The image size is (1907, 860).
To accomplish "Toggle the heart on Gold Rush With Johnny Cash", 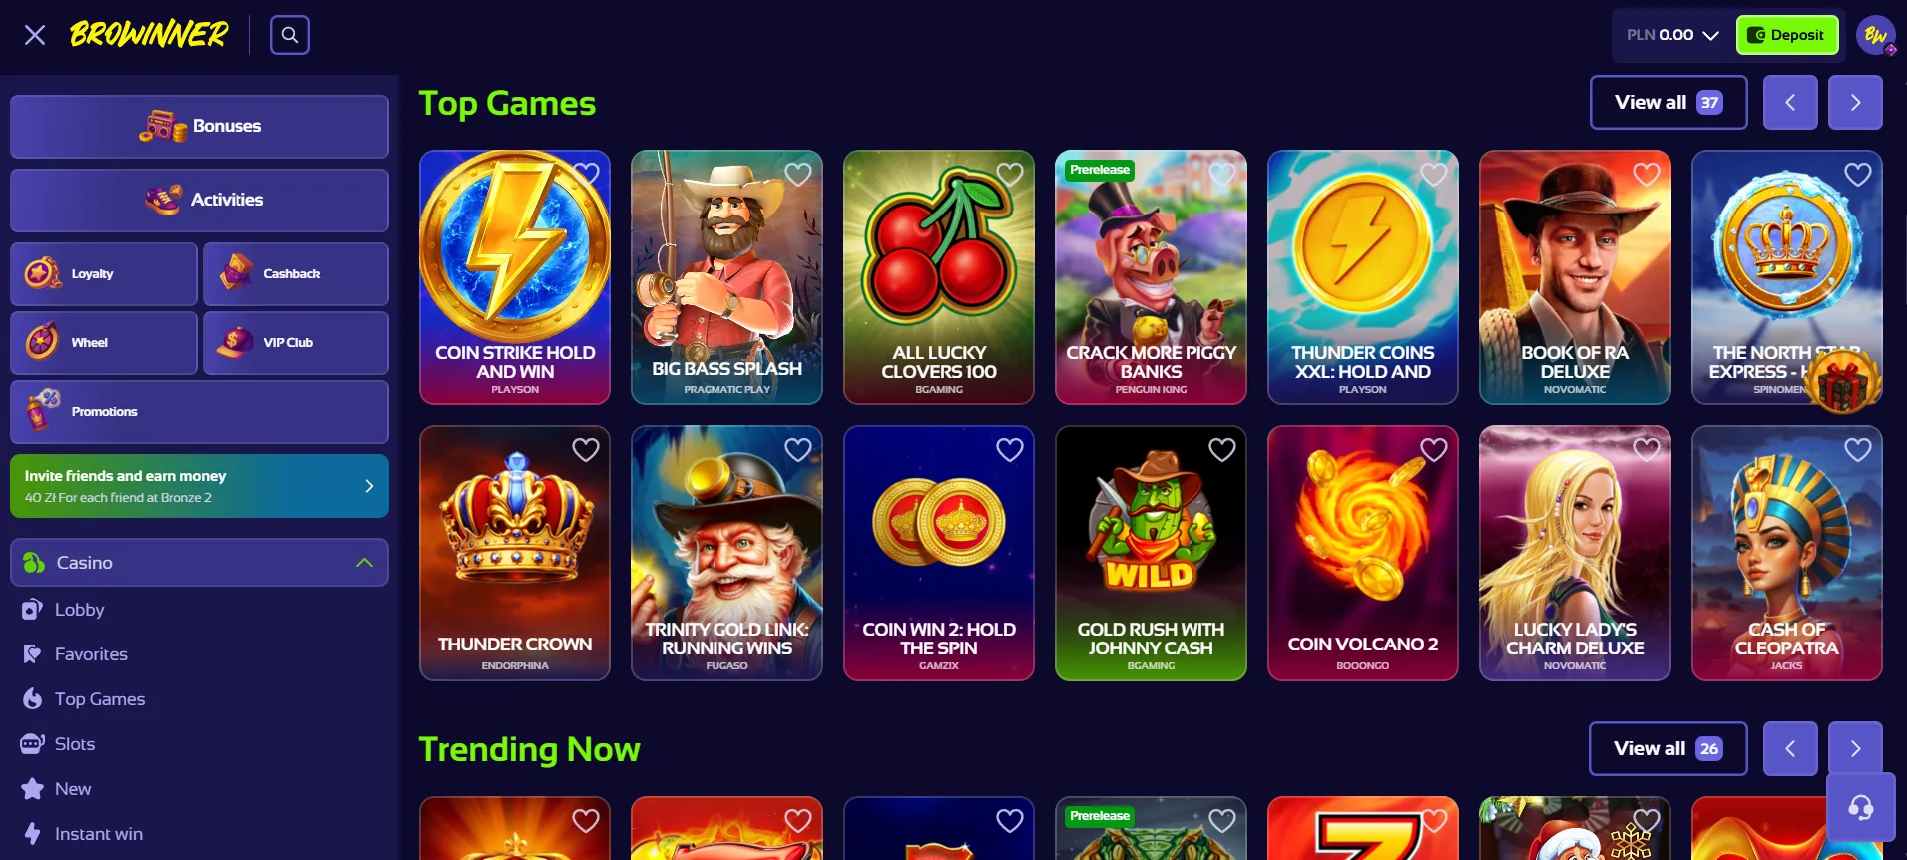I will point(1222,450).
